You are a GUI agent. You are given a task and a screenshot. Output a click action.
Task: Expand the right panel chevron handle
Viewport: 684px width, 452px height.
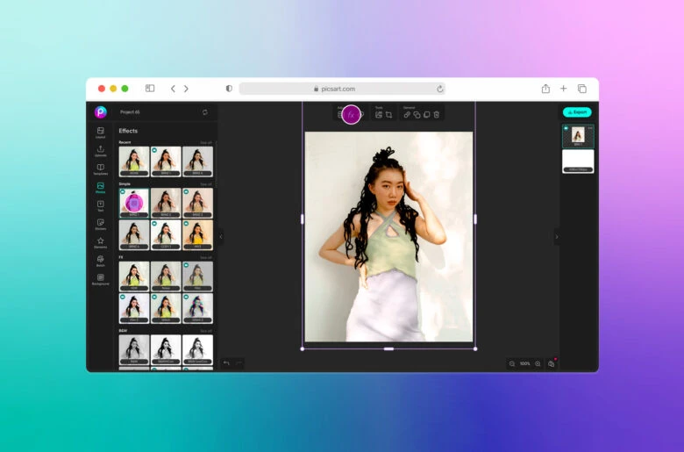[x=556, y=236]
